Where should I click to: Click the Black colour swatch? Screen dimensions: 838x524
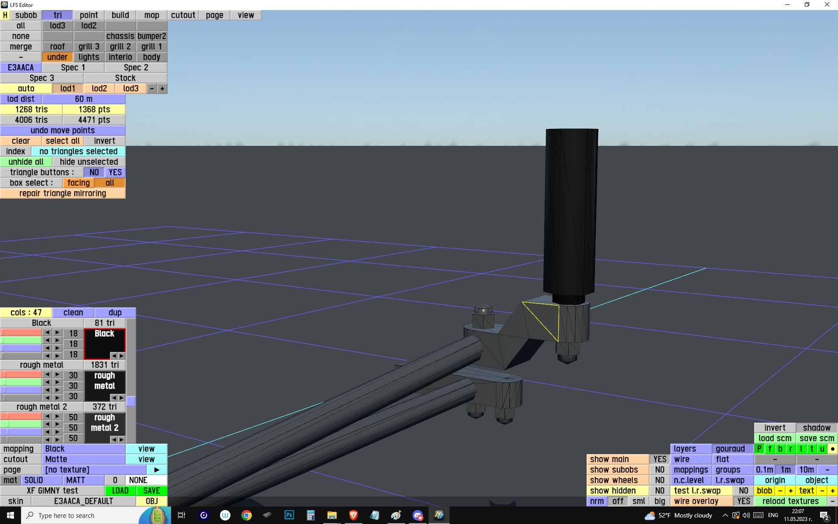[104, 343]
